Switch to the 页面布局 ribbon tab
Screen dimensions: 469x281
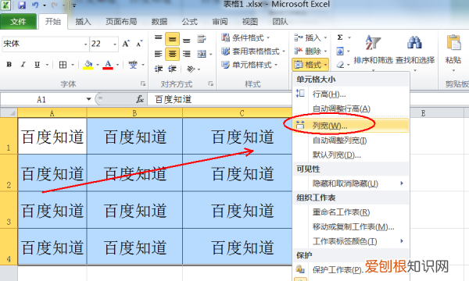pyautogui.click(x=121, y=22)
